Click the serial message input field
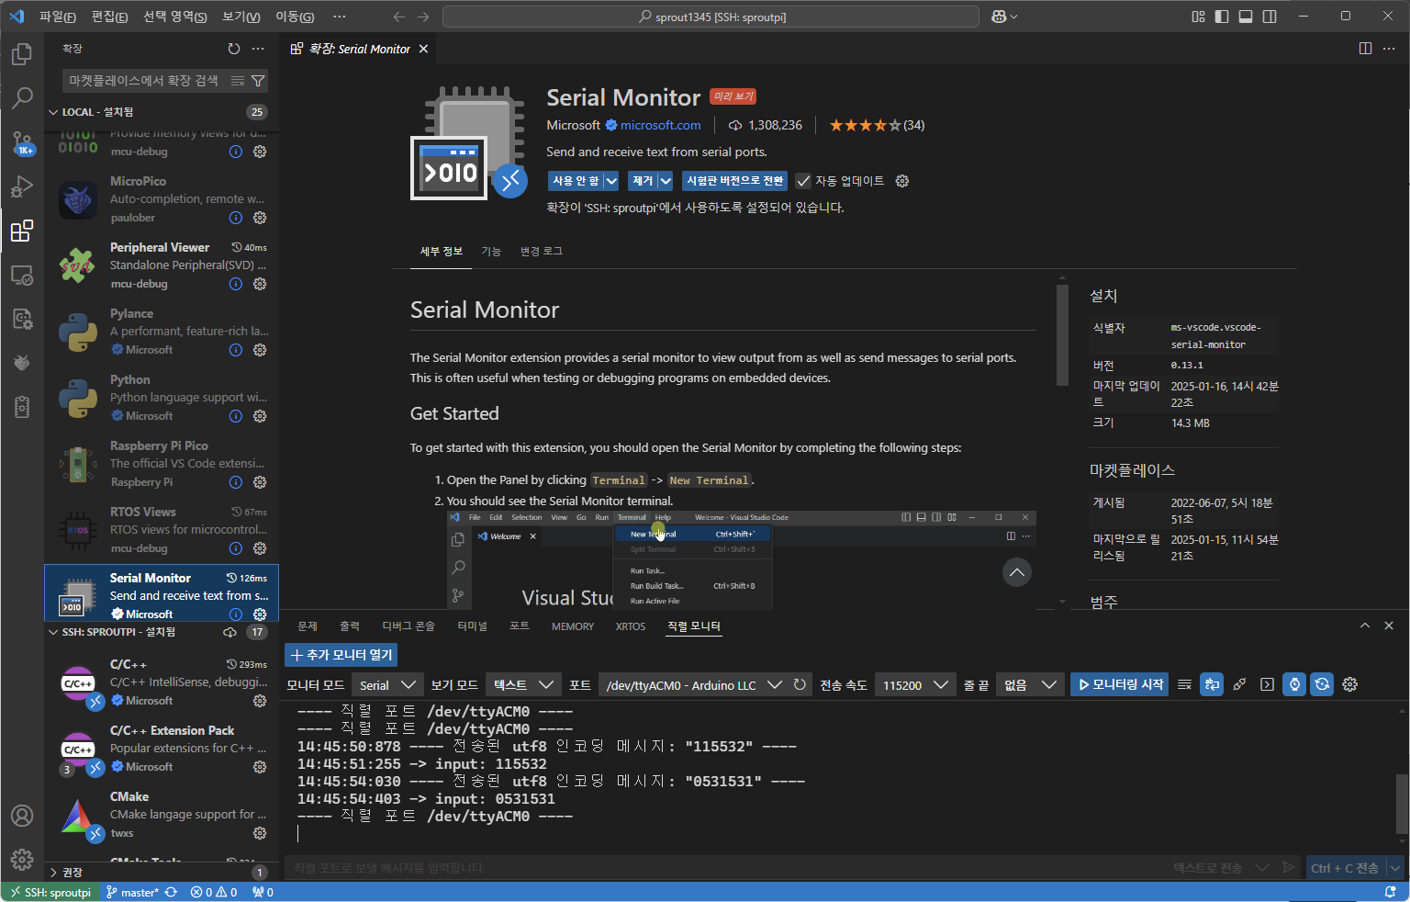This screenshot has width=1410, height=902. (x=725, y=868)
